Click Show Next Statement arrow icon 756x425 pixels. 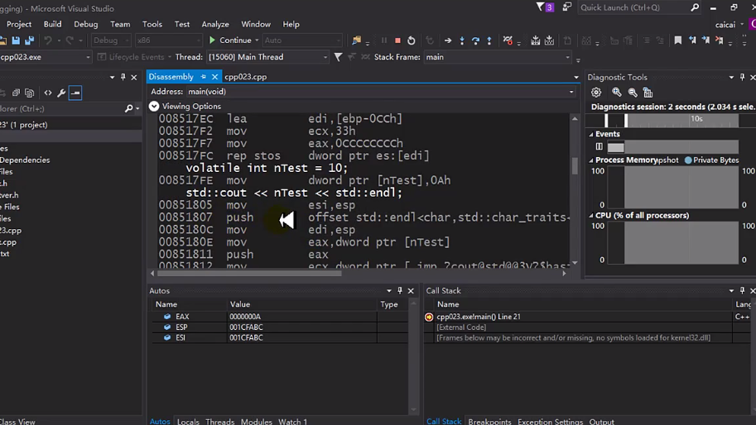click(448, 41)
